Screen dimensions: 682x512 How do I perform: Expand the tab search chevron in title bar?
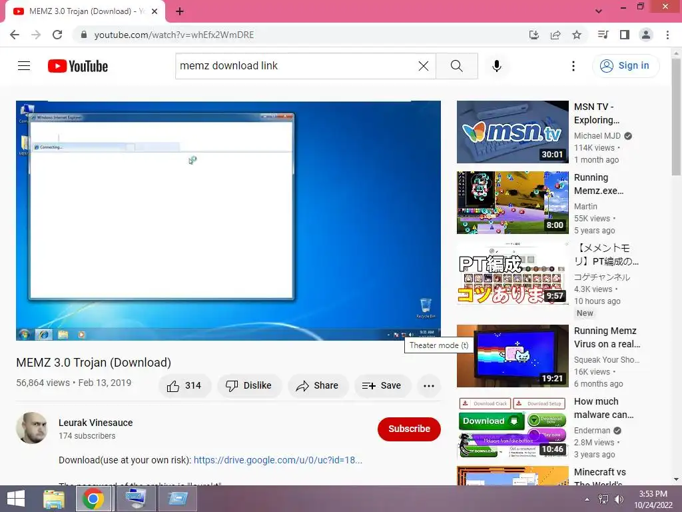pyautogui.click(x=599, y=11)
